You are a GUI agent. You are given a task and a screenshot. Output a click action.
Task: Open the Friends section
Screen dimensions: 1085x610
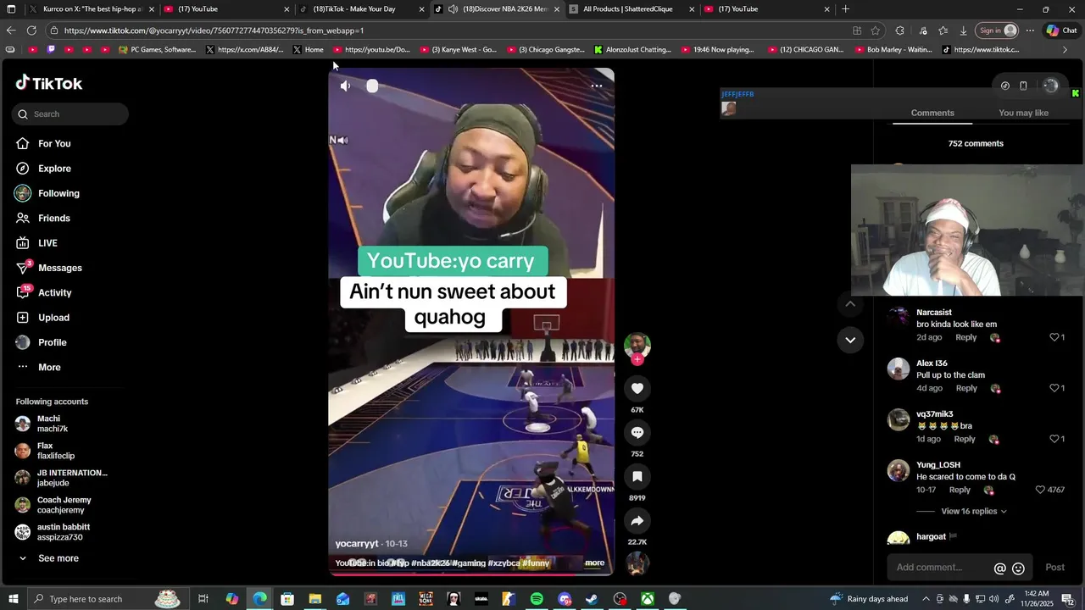(53, 218)
